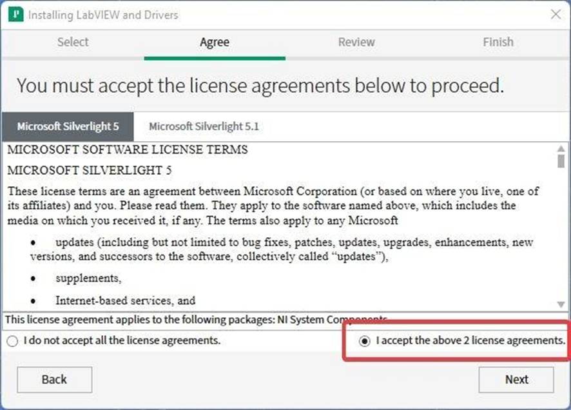Click the 'MICROSOFT SILVERLIGHT 5' heading
The width and height of the screenshot is (571, 410).
point(89,170)
